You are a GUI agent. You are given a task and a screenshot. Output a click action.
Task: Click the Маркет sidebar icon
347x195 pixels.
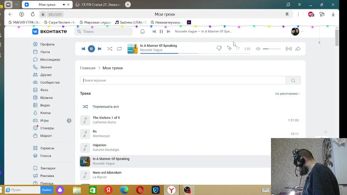pyautogui.click(x=35, y=136)
